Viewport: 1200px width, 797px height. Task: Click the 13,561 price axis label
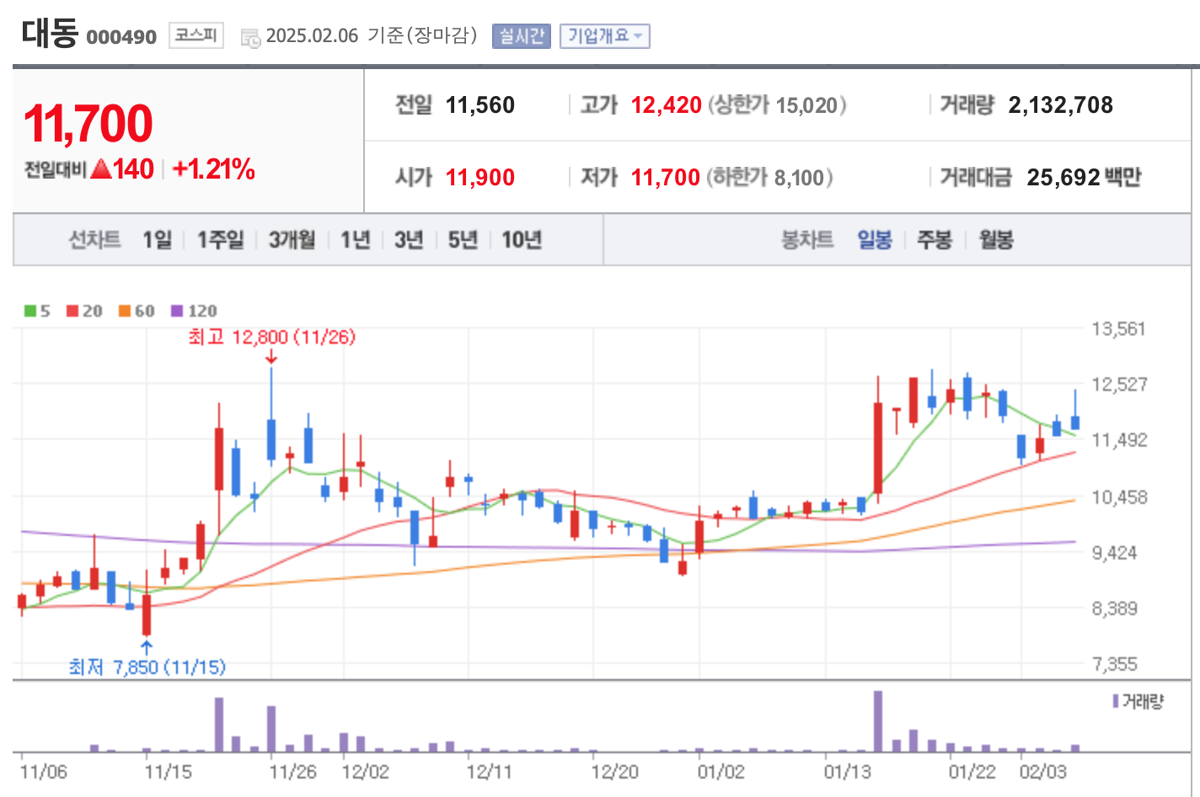1119,329
